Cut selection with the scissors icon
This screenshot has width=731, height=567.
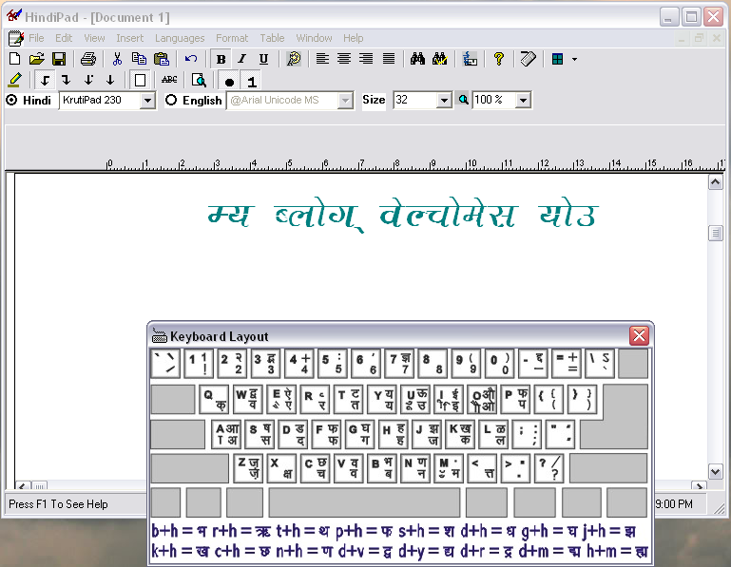point(117,59)
